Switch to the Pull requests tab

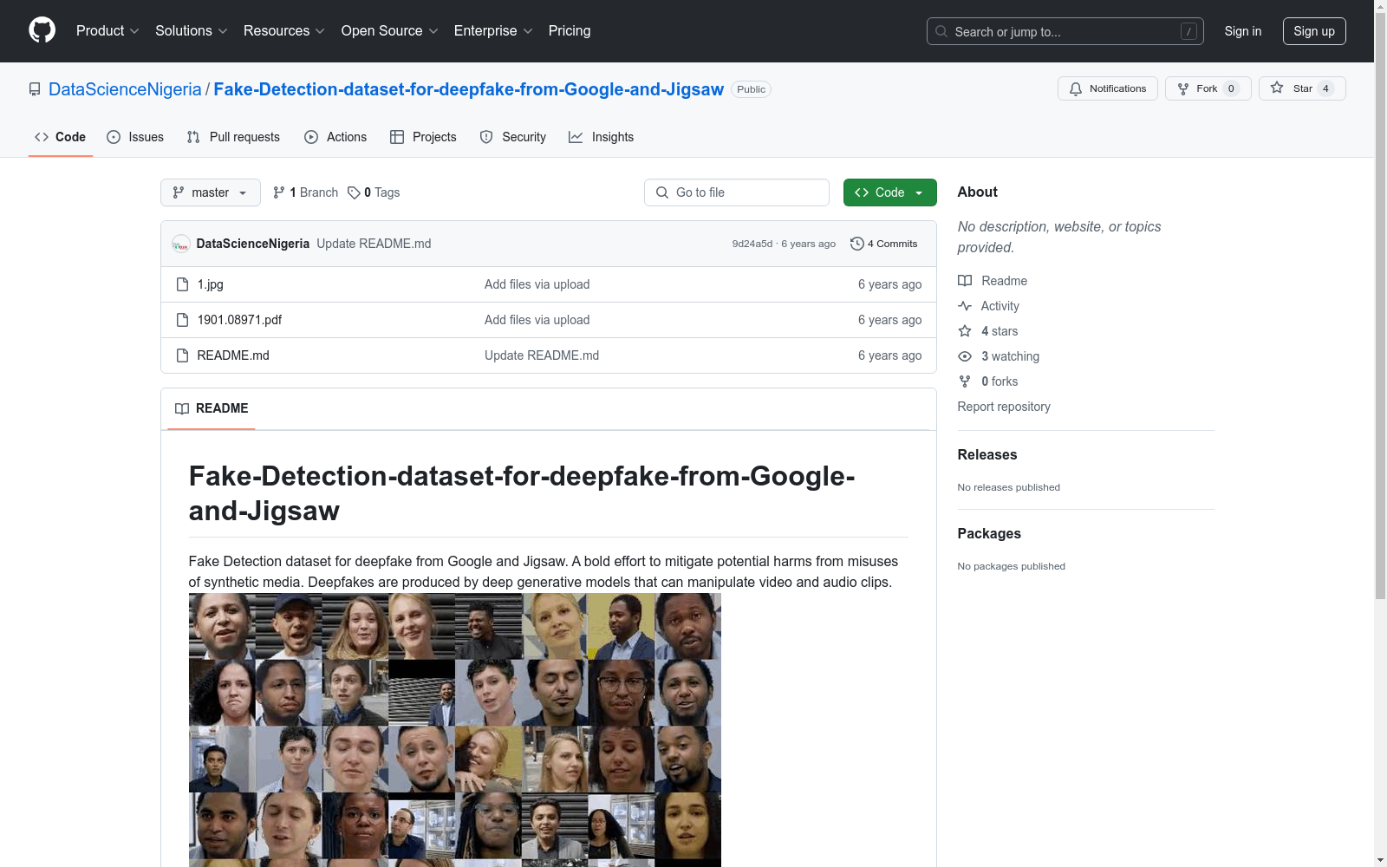coord(233,137)
